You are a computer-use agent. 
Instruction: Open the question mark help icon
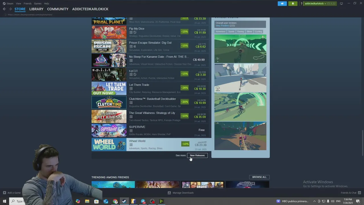[x=301, y=4]
